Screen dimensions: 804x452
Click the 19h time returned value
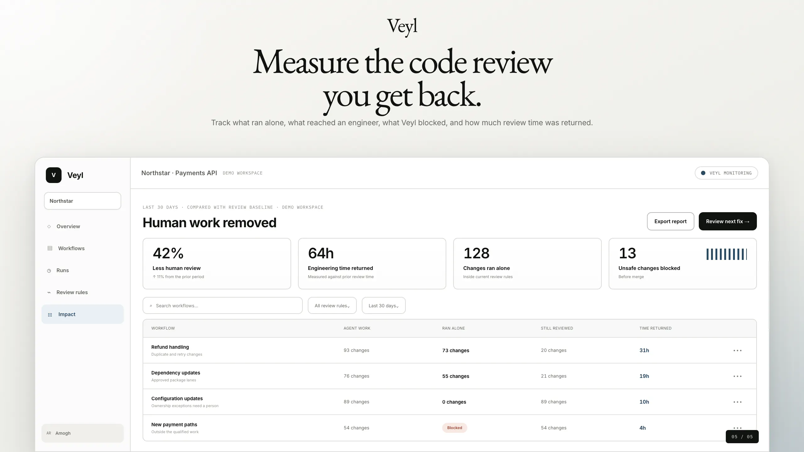[644, 376]
